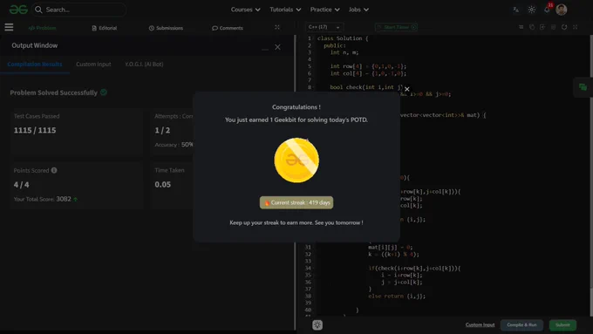593x334 pixels.
Task: Click the Start Timer button
Action: (396, 27)
